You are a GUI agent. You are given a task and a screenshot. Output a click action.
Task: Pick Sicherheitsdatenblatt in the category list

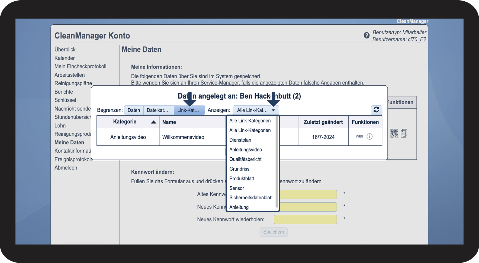click(x=251, y=198)
